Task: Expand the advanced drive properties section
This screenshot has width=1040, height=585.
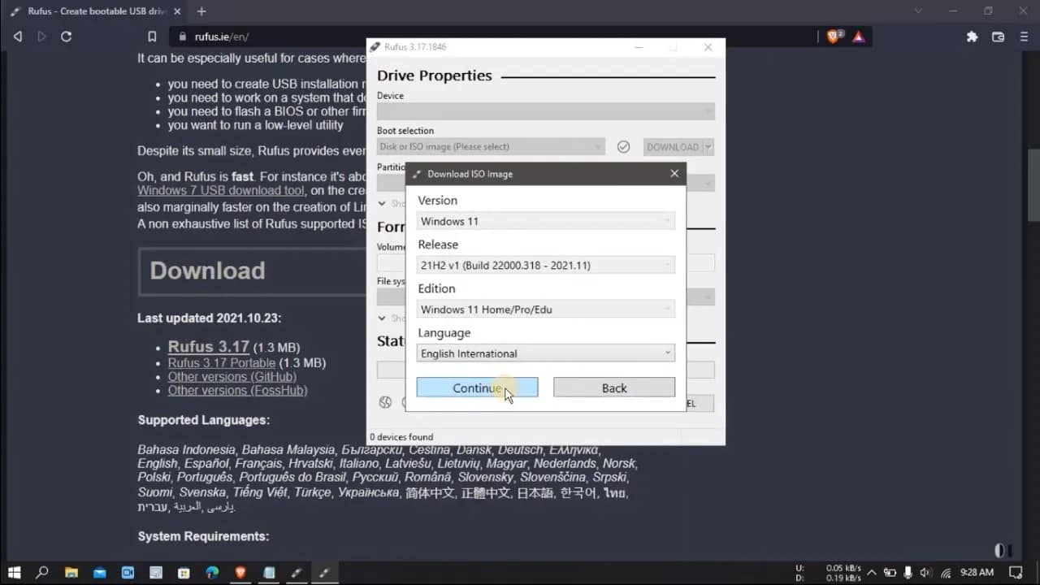Action: (382, 202)
